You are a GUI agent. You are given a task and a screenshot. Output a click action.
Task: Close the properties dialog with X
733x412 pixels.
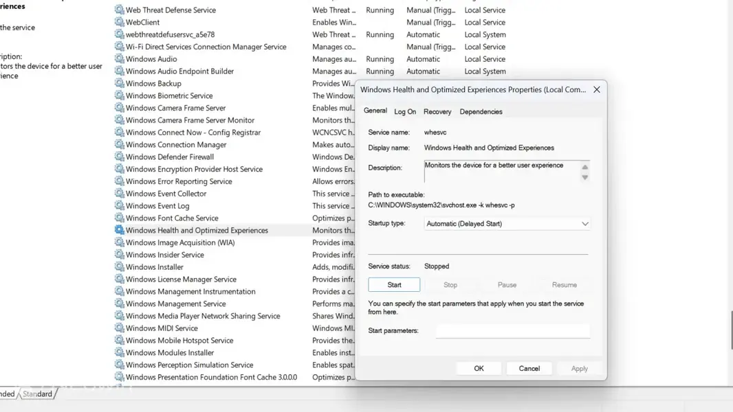pyautogui.click(x=596, y=89)
